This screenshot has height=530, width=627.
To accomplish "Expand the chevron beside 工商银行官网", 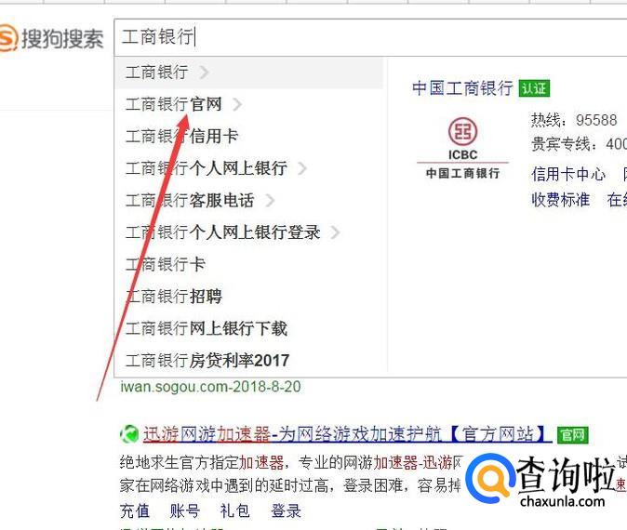I will [x=237, y=105].
